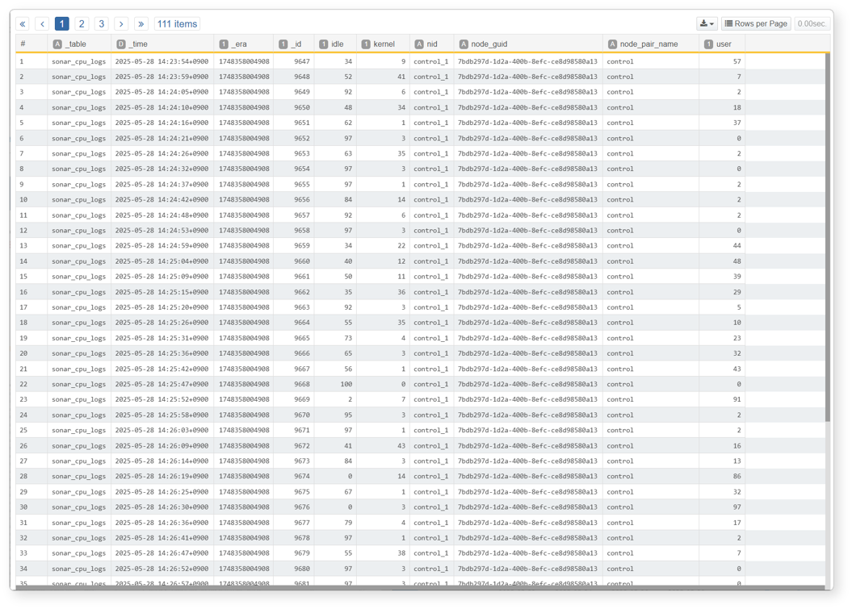Select time cell 2025-05-28 14:25:42+0900

[x=162, y=369]
